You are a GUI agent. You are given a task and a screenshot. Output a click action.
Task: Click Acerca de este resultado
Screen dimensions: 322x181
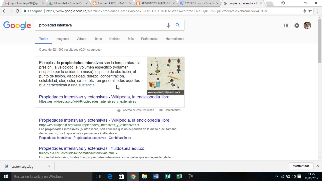click(x=138, y=110)
